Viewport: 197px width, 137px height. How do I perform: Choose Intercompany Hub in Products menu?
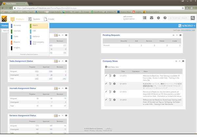38,43
